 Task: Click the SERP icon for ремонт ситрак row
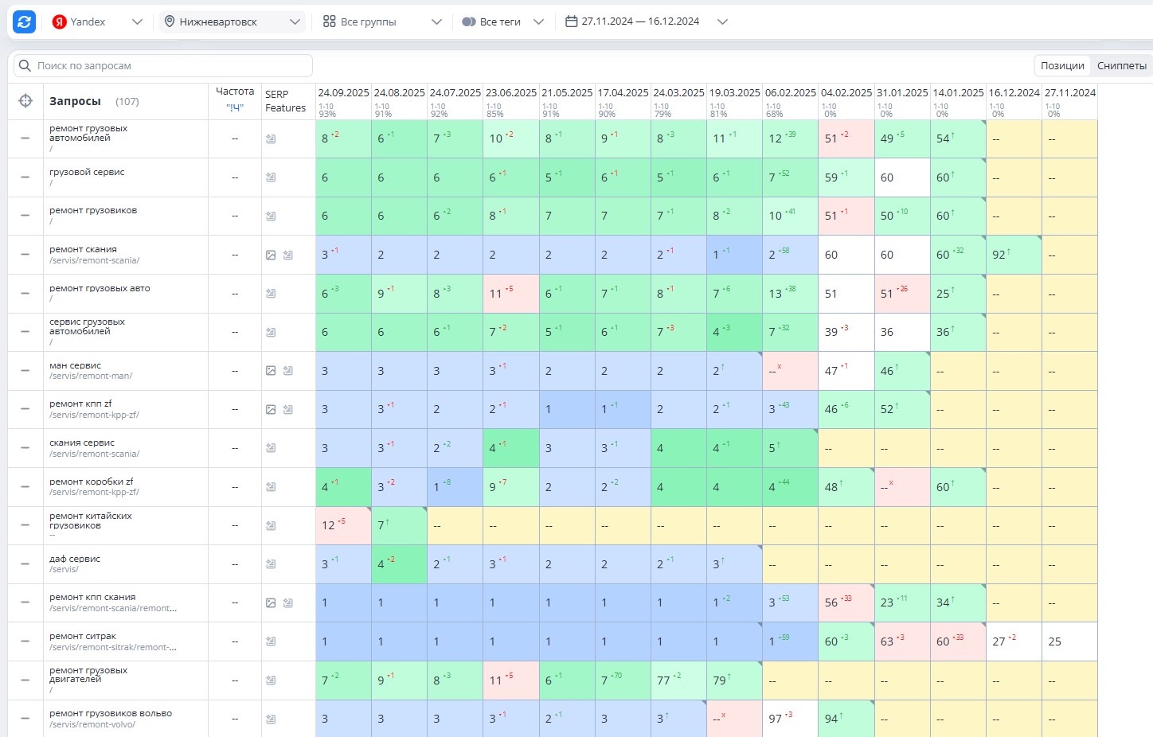271,641
